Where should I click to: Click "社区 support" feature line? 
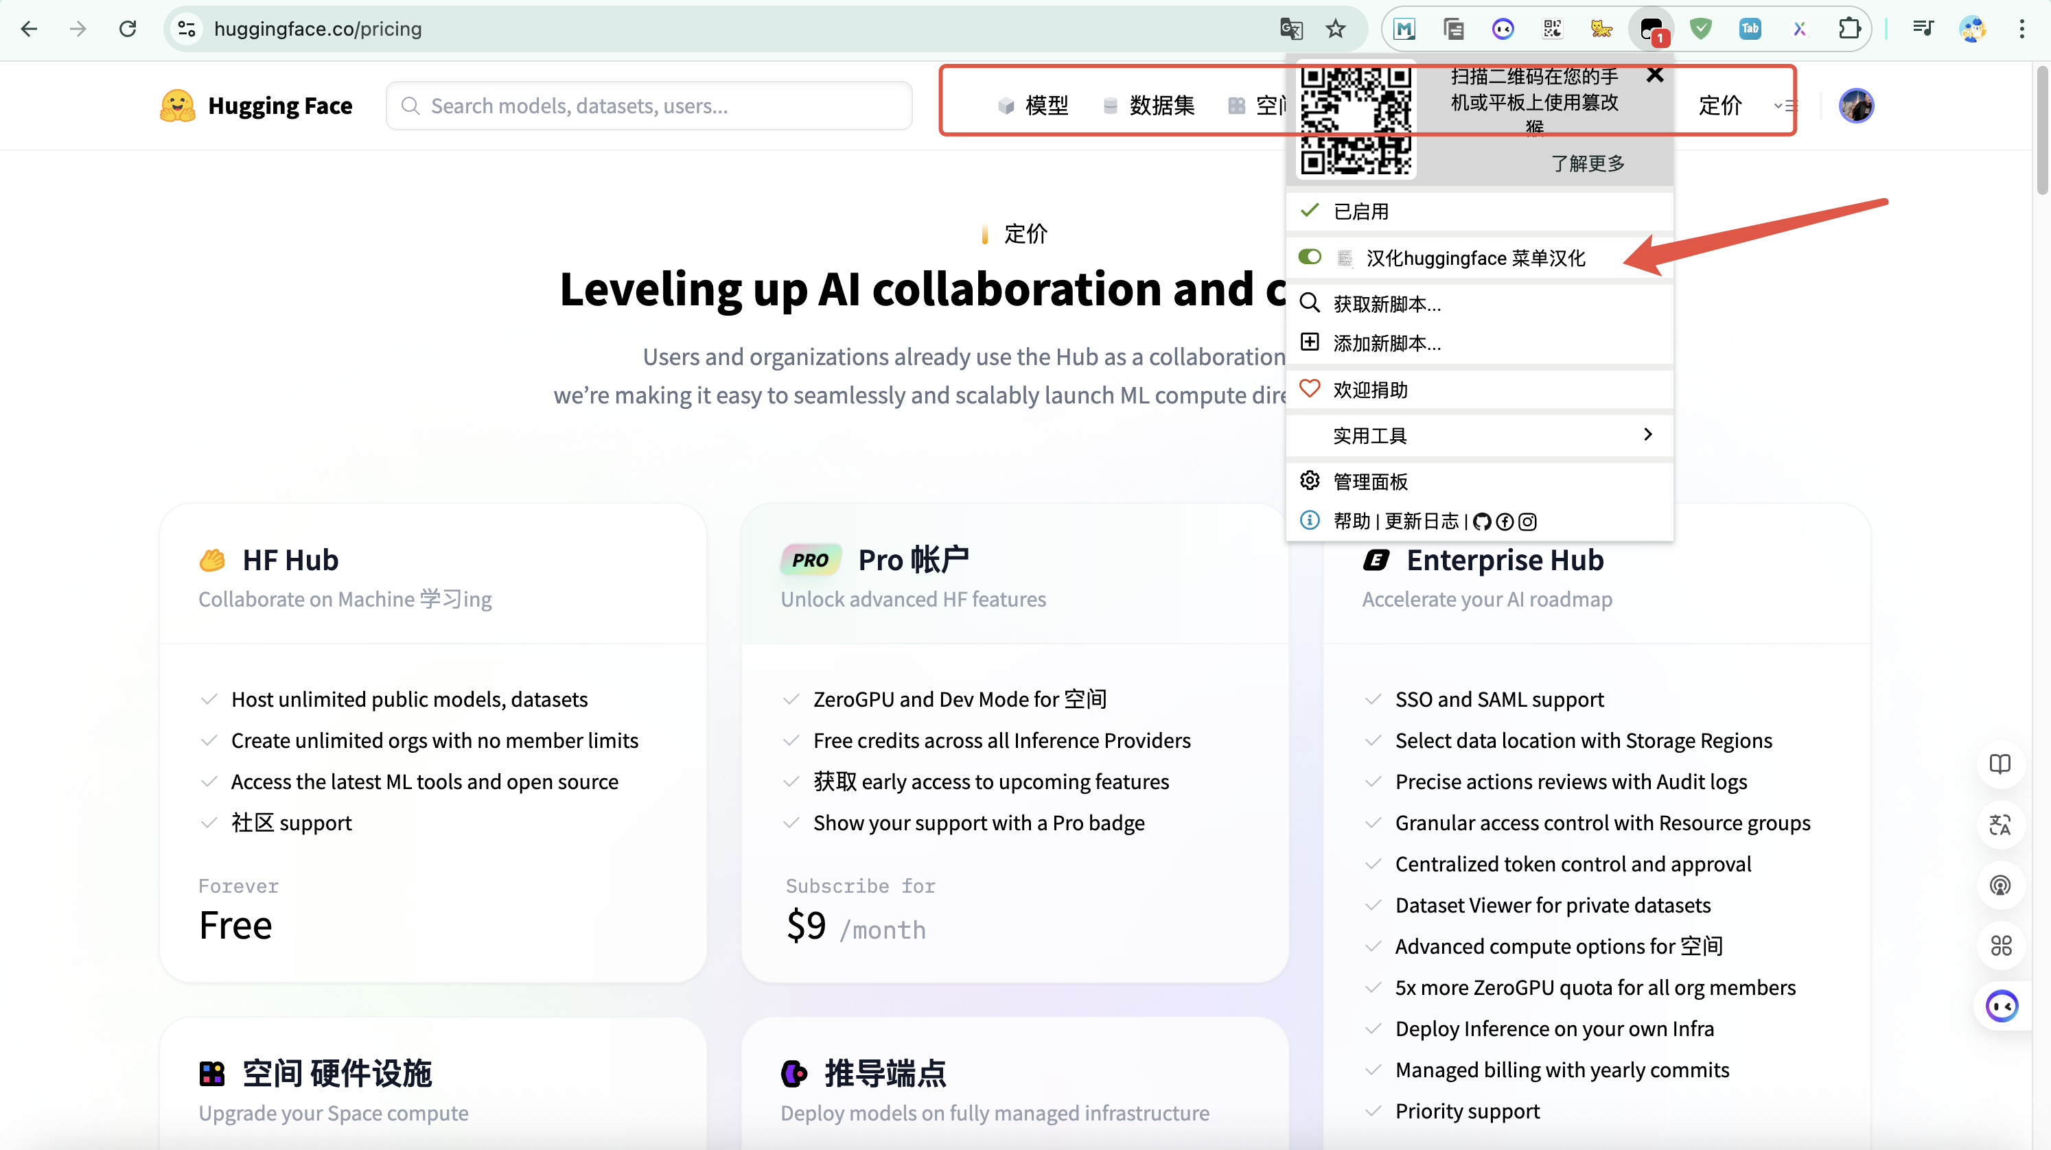[292, 823]
